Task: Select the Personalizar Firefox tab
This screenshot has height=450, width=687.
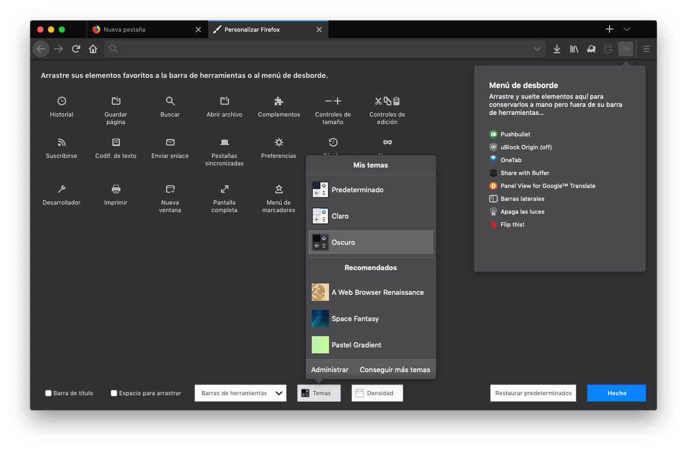Action: 268,30
